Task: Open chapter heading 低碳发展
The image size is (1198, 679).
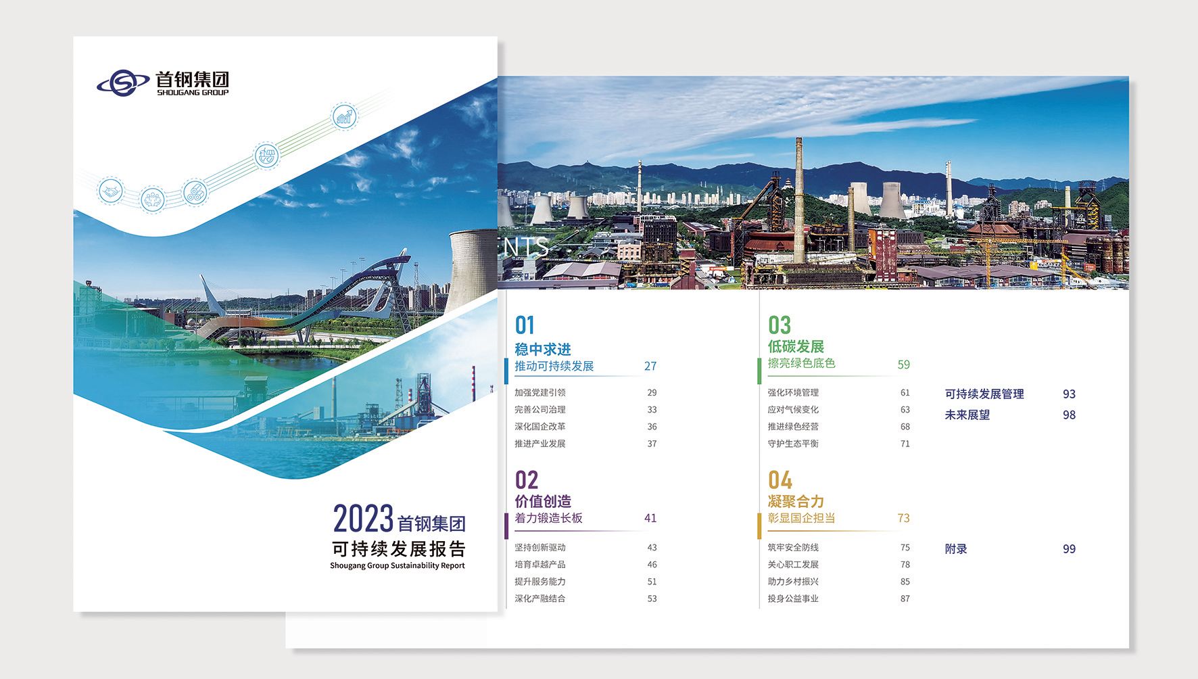Action: click(796, 346)
